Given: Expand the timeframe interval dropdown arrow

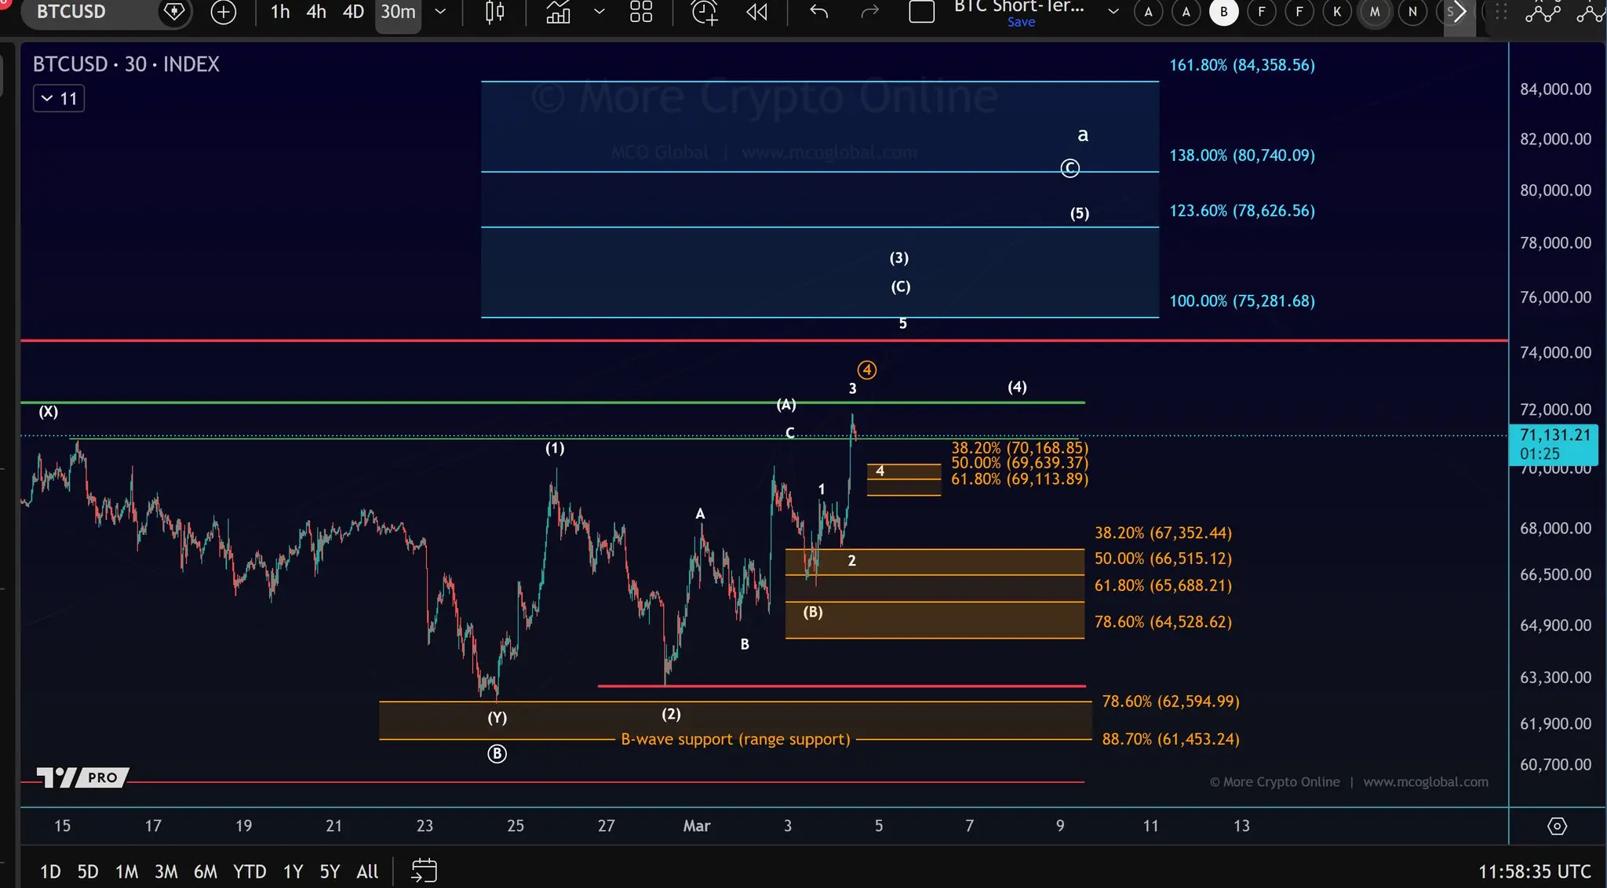Looking at the screenshot, I should 440,12.
